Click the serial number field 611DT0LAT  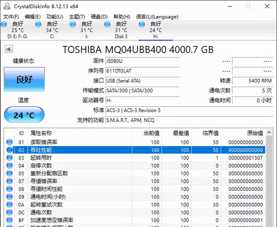point(142,71)
